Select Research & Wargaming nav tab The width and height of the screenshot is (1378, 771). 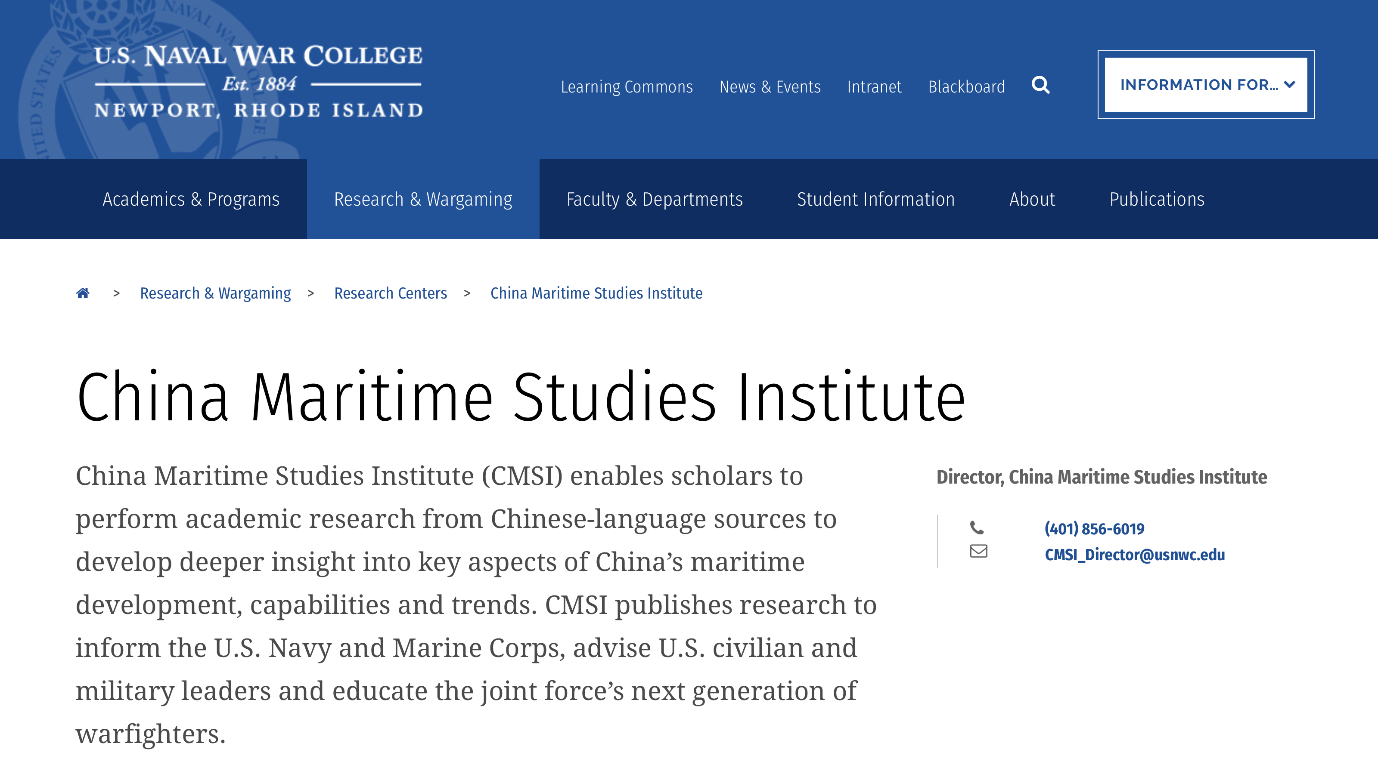tap(423, 199)
